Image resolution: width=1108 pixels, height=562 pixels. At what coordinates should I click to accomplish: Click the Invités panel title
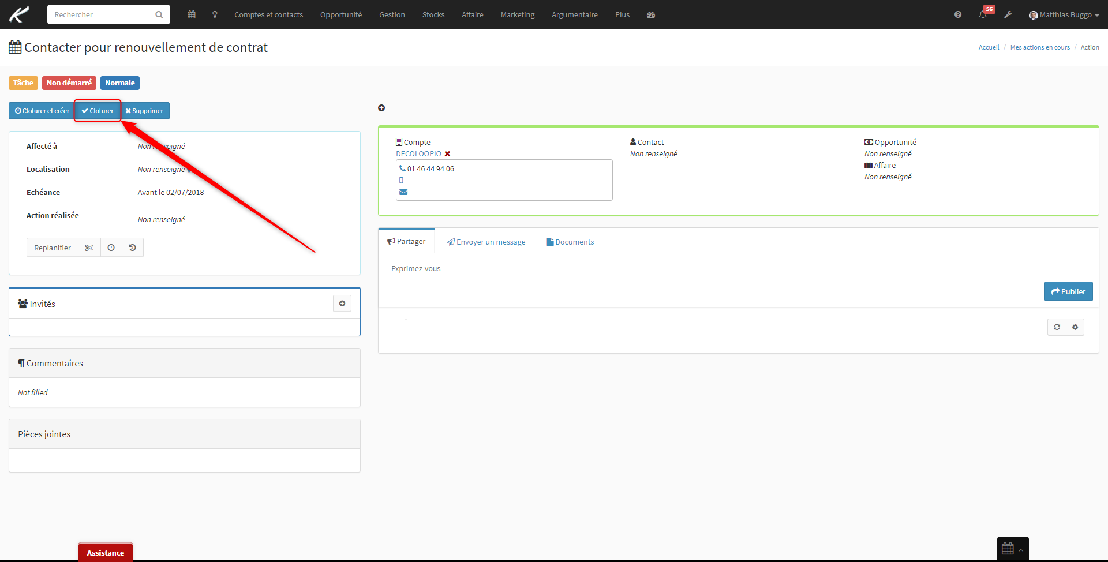[x=37, y=304]
